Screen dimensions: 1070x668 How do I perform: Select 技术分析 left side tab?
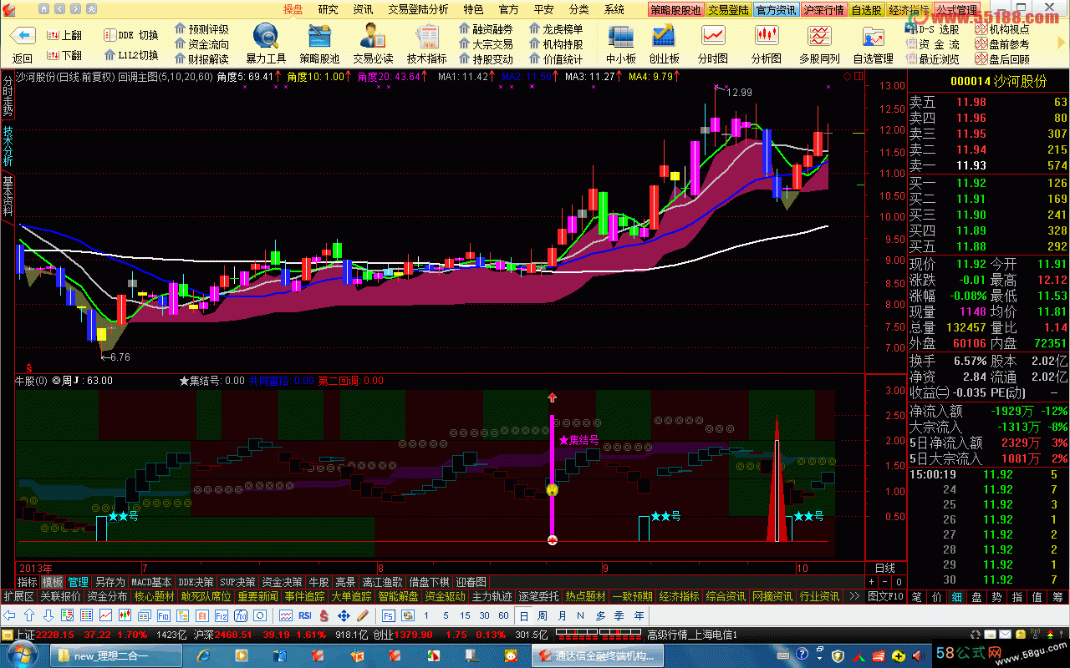click(x=8, y=145)
